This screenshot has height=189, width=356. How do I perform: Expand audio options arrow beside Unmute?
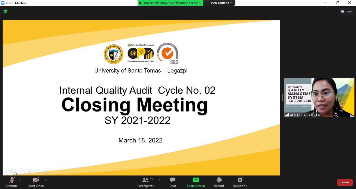pyautogui.click(x=20, y=180)
